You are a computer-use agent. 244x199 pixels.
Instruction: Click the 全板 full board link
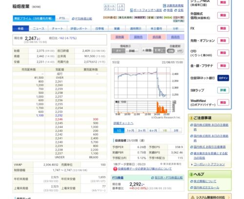(x=181, y=10)
